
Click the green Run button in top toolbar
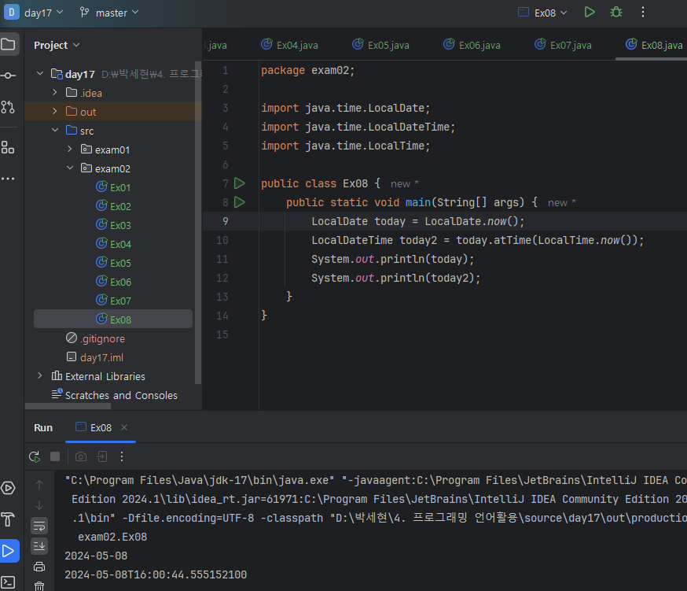590,12
